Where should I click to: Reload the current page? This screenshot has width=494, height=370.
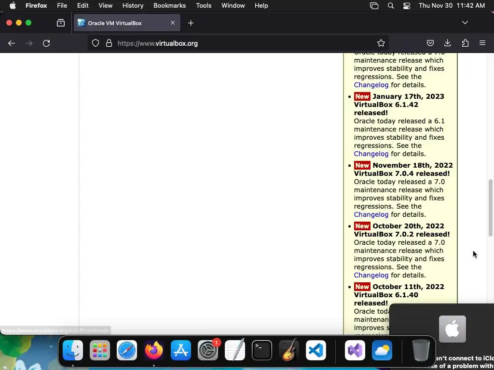(46, 43)
